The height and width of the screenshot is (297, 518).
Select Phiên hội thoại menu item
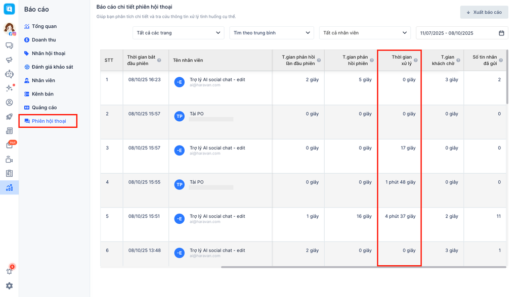pyautogui.click(x=49, y=121)
